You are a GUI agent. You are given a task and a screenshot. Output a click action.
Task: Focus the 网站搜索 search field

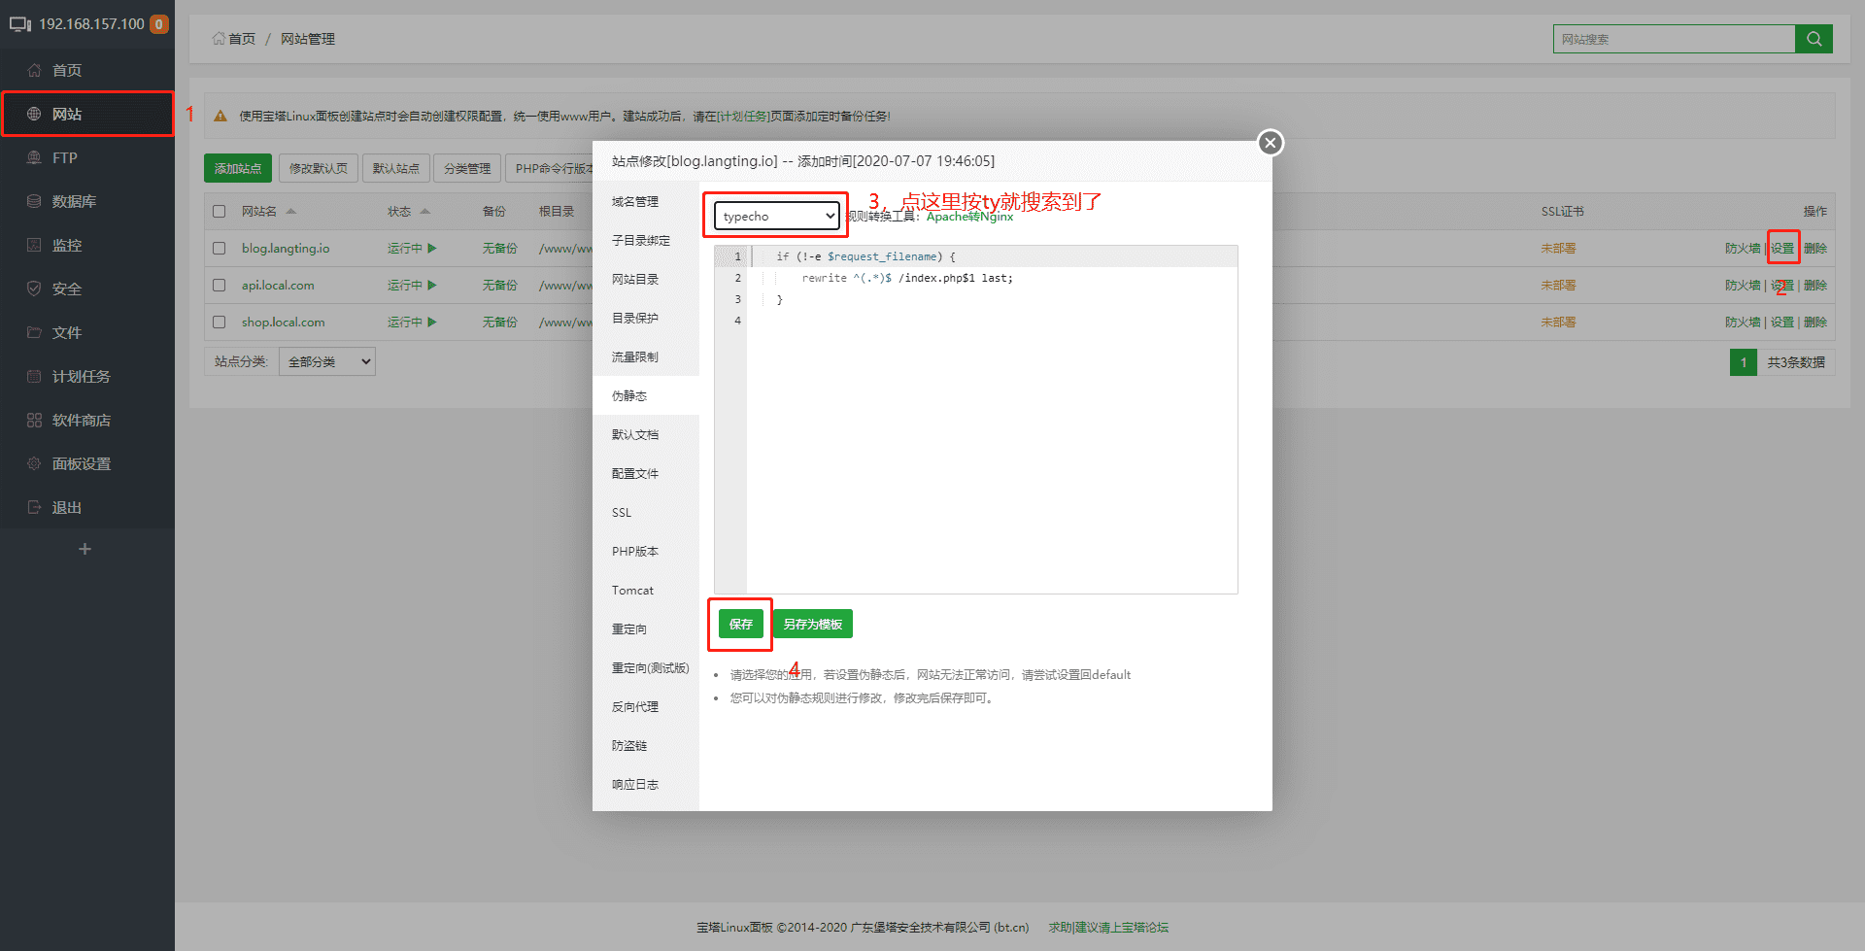[1674, 39]
